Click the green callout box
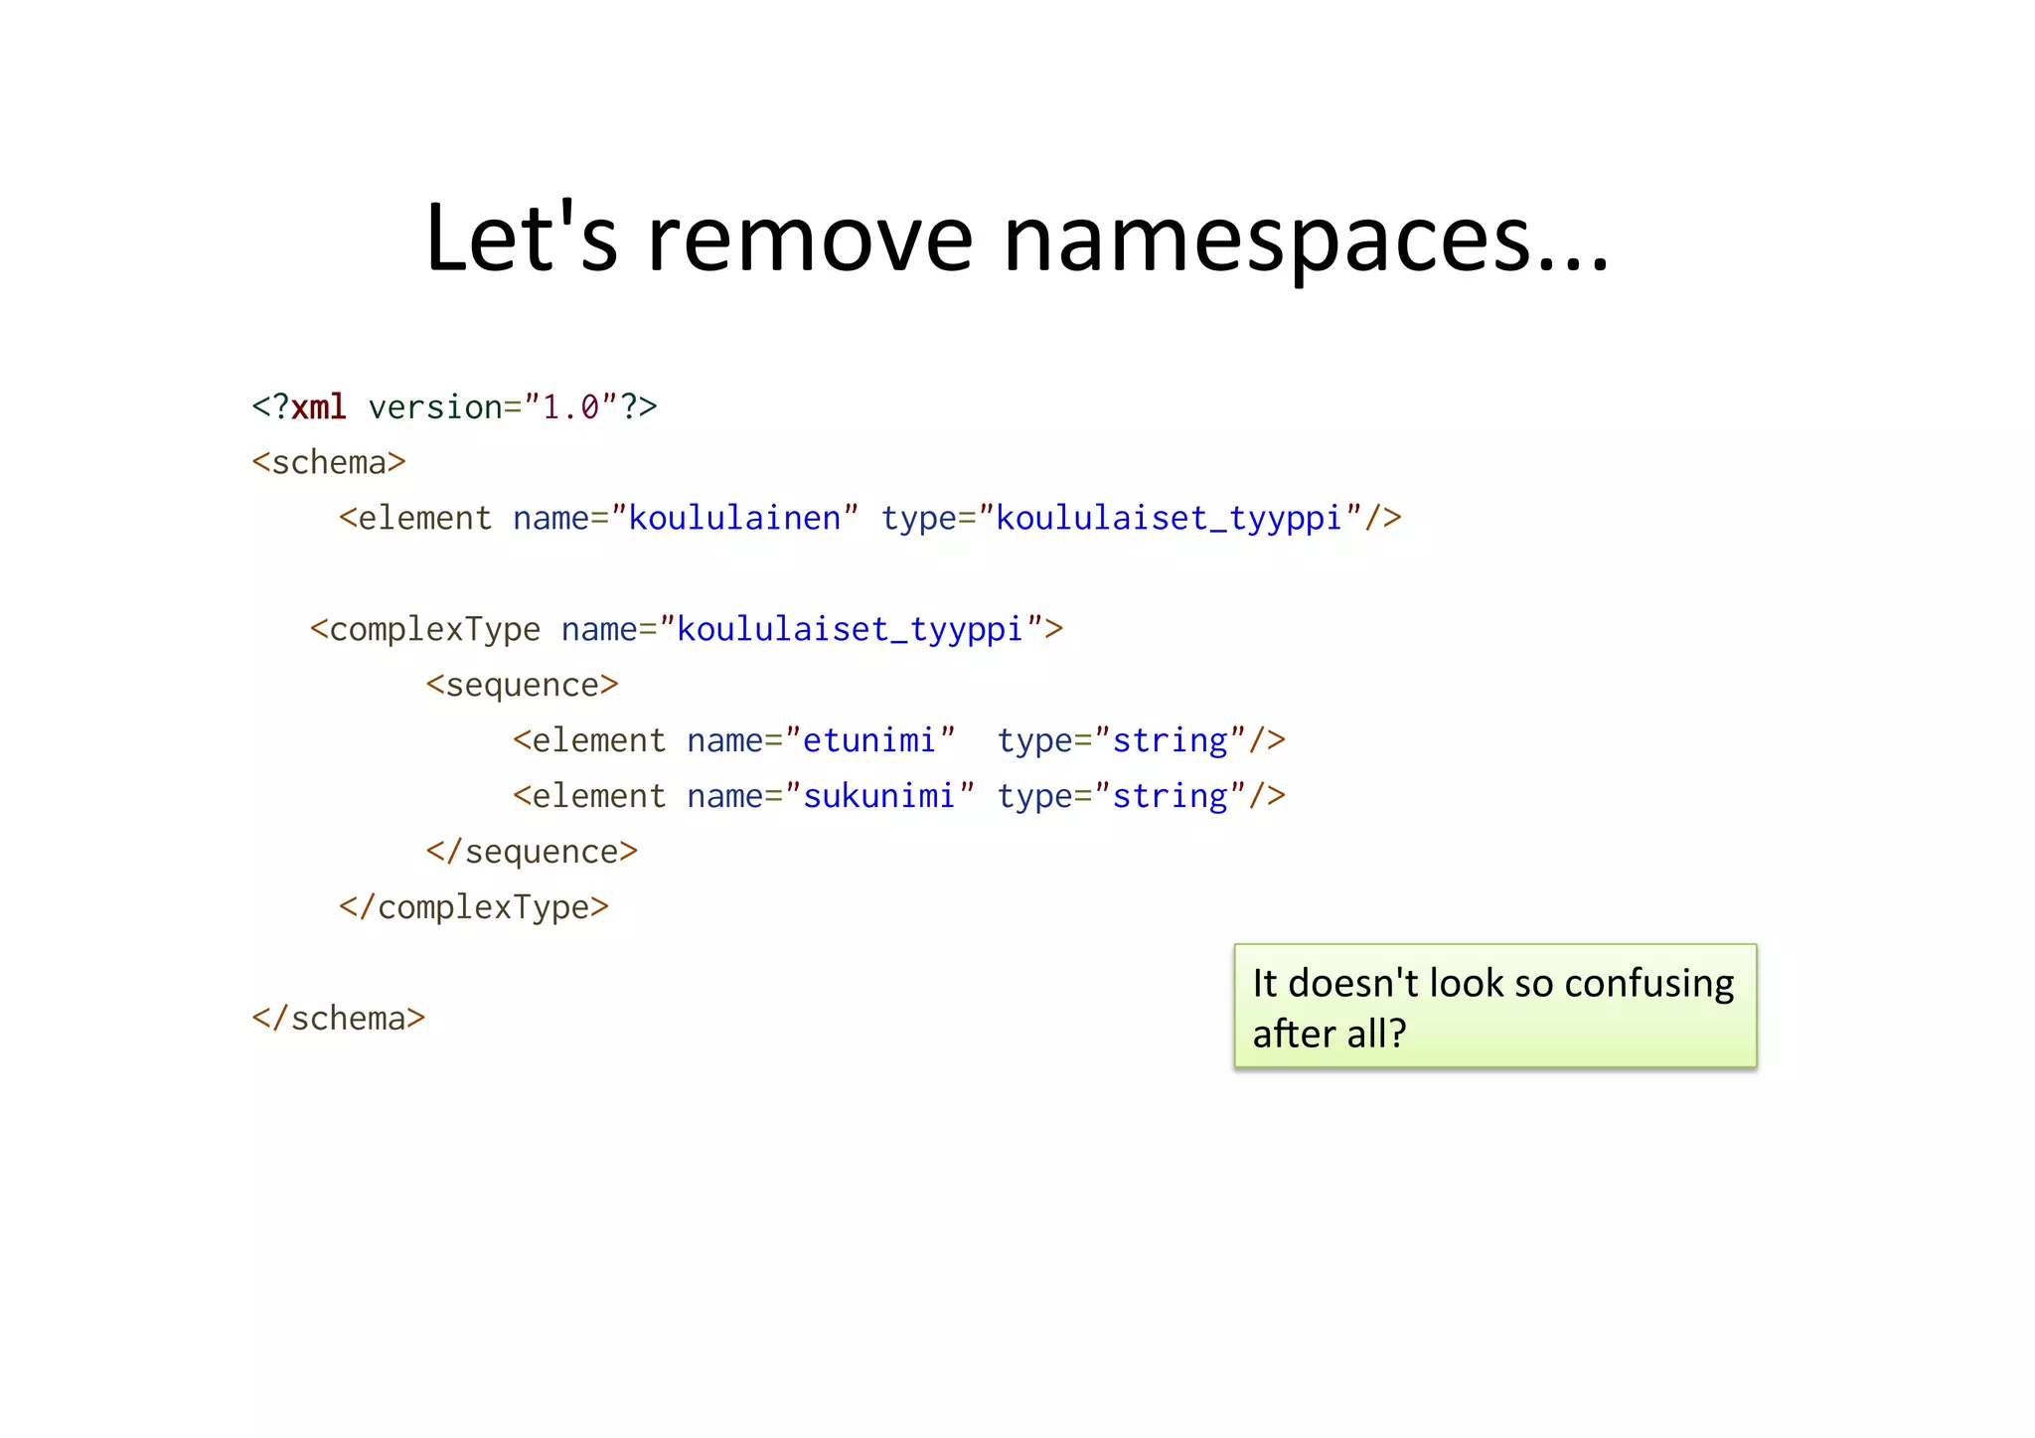Viewport: 2035px width, 1438px height. coord(1494,1007)
